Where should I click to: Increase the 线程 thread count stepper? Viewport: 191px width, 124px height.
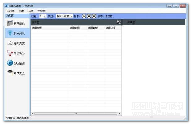coord(45,15)
